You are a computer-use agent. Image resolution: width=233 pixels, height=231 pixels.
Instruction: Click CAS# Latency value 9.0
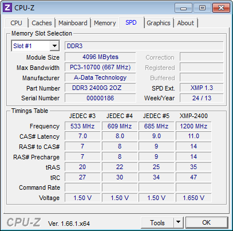pyautogui.click(x=156, y=136)
